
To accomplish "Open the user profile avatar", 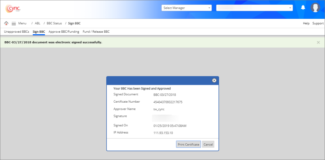I will pyautogui.click(x=315, y=8).
